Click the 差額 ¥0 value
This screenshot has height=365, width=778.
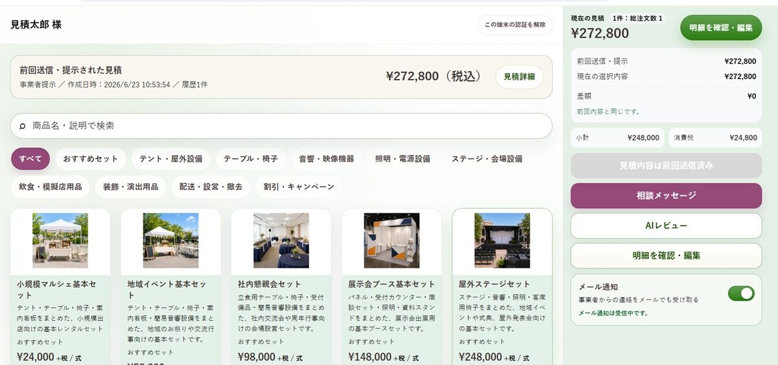(x=751, y=96)
